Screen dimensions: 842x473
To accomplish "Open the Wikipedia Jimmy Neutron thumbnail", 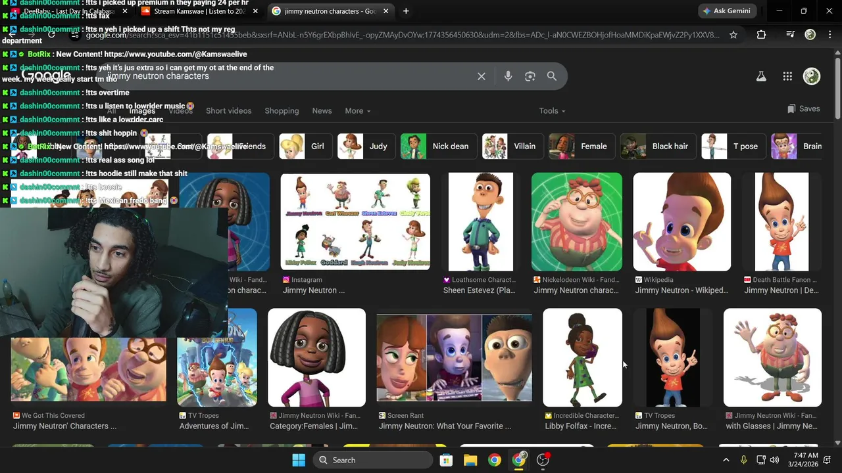I will coord(681,222).
